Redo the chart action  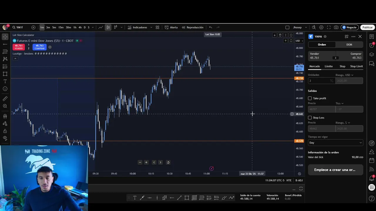[218, 27]
